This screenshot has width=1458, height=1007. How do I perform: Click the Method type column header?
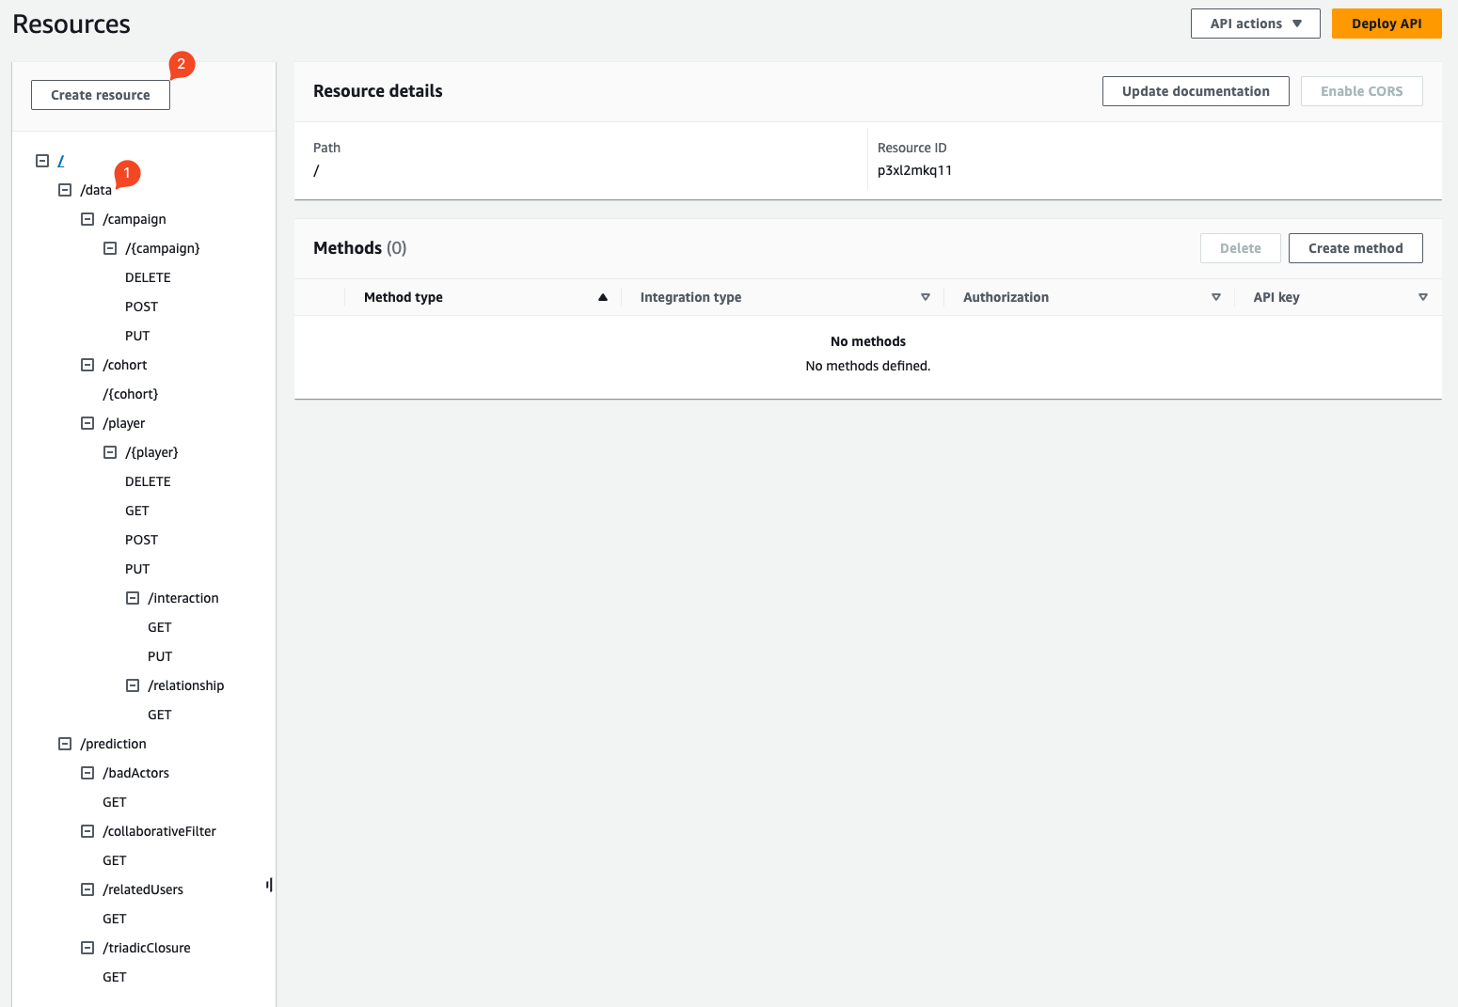click(x=404, y=297)
